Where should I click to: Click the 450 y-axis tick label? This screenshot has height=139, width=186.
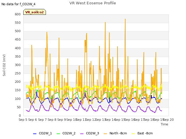click(18, 40)
